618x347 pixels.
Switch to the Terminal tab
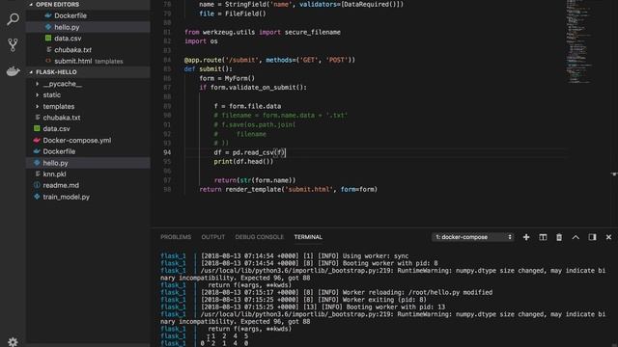[x=308, y=237]
